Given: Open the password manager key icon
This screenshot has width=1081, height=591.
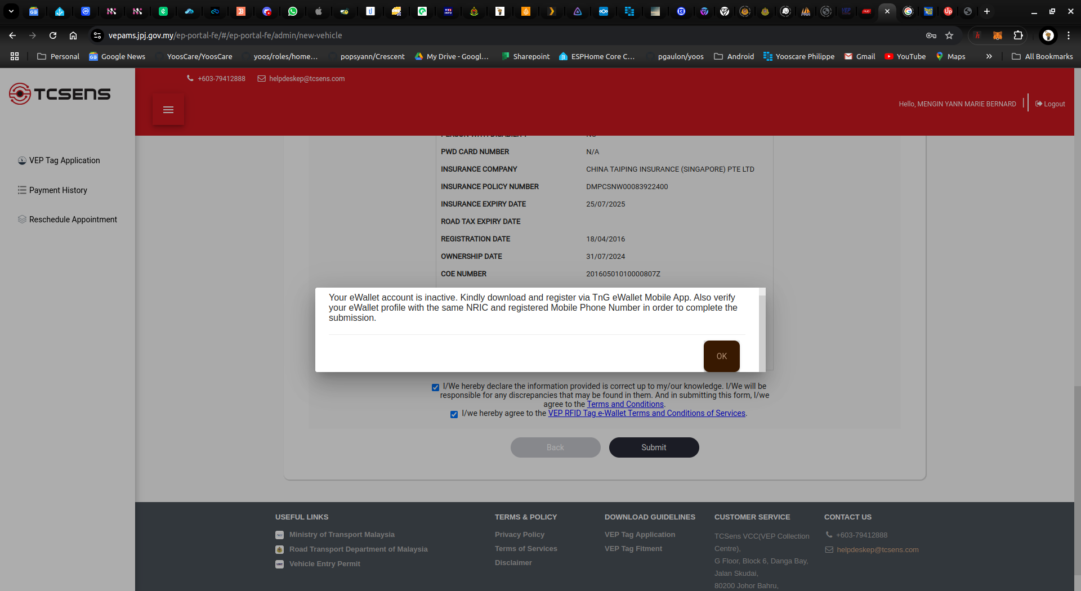Looking at the screenshot, I should pyautogui.click(x=931, y=35).
